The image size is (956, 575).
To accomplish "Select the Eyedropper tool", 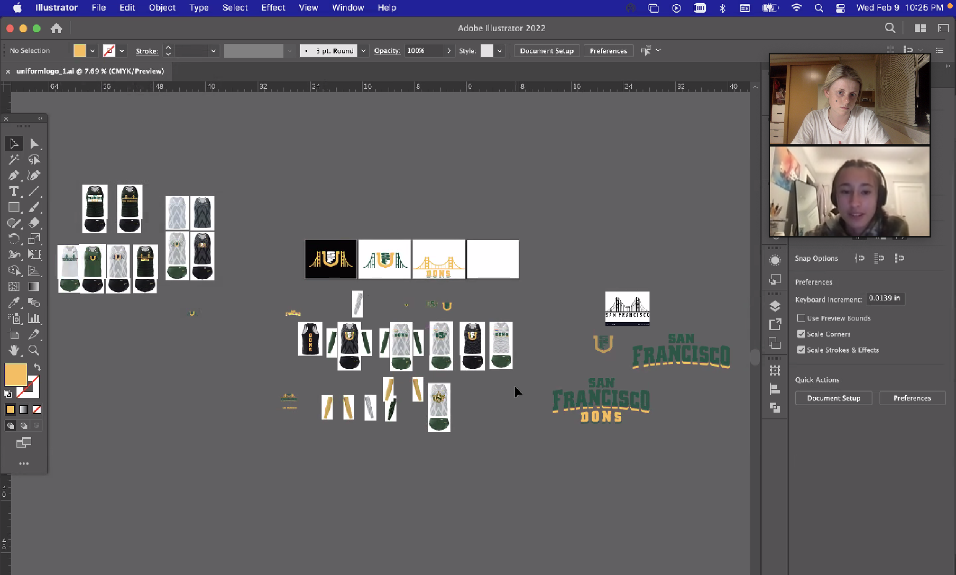I will tap(14, 303).
